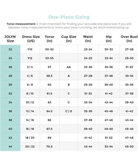This screenshot has height=166, width=138.
Task: Click the 53-54 hip measurement cell
Action: click(109, 147)
